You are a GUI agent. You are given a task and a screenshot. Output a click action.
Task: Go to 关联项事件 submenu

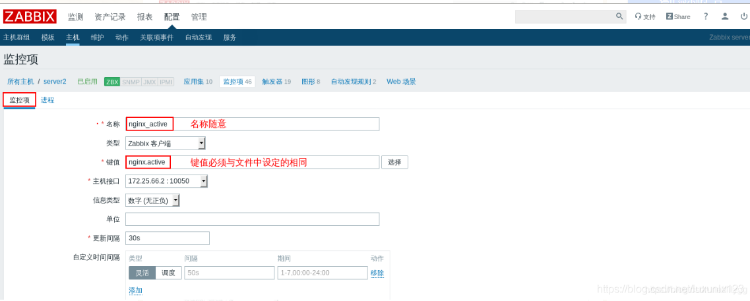point(157,38)
